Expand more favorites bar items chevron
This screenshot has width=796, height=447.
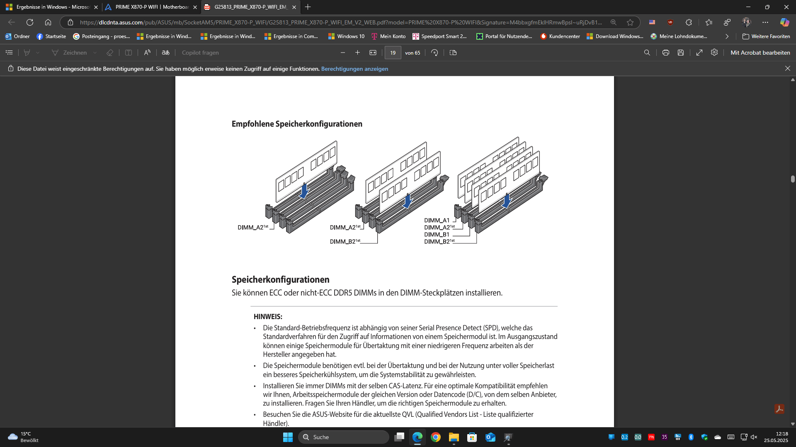(x=727, y=36)
